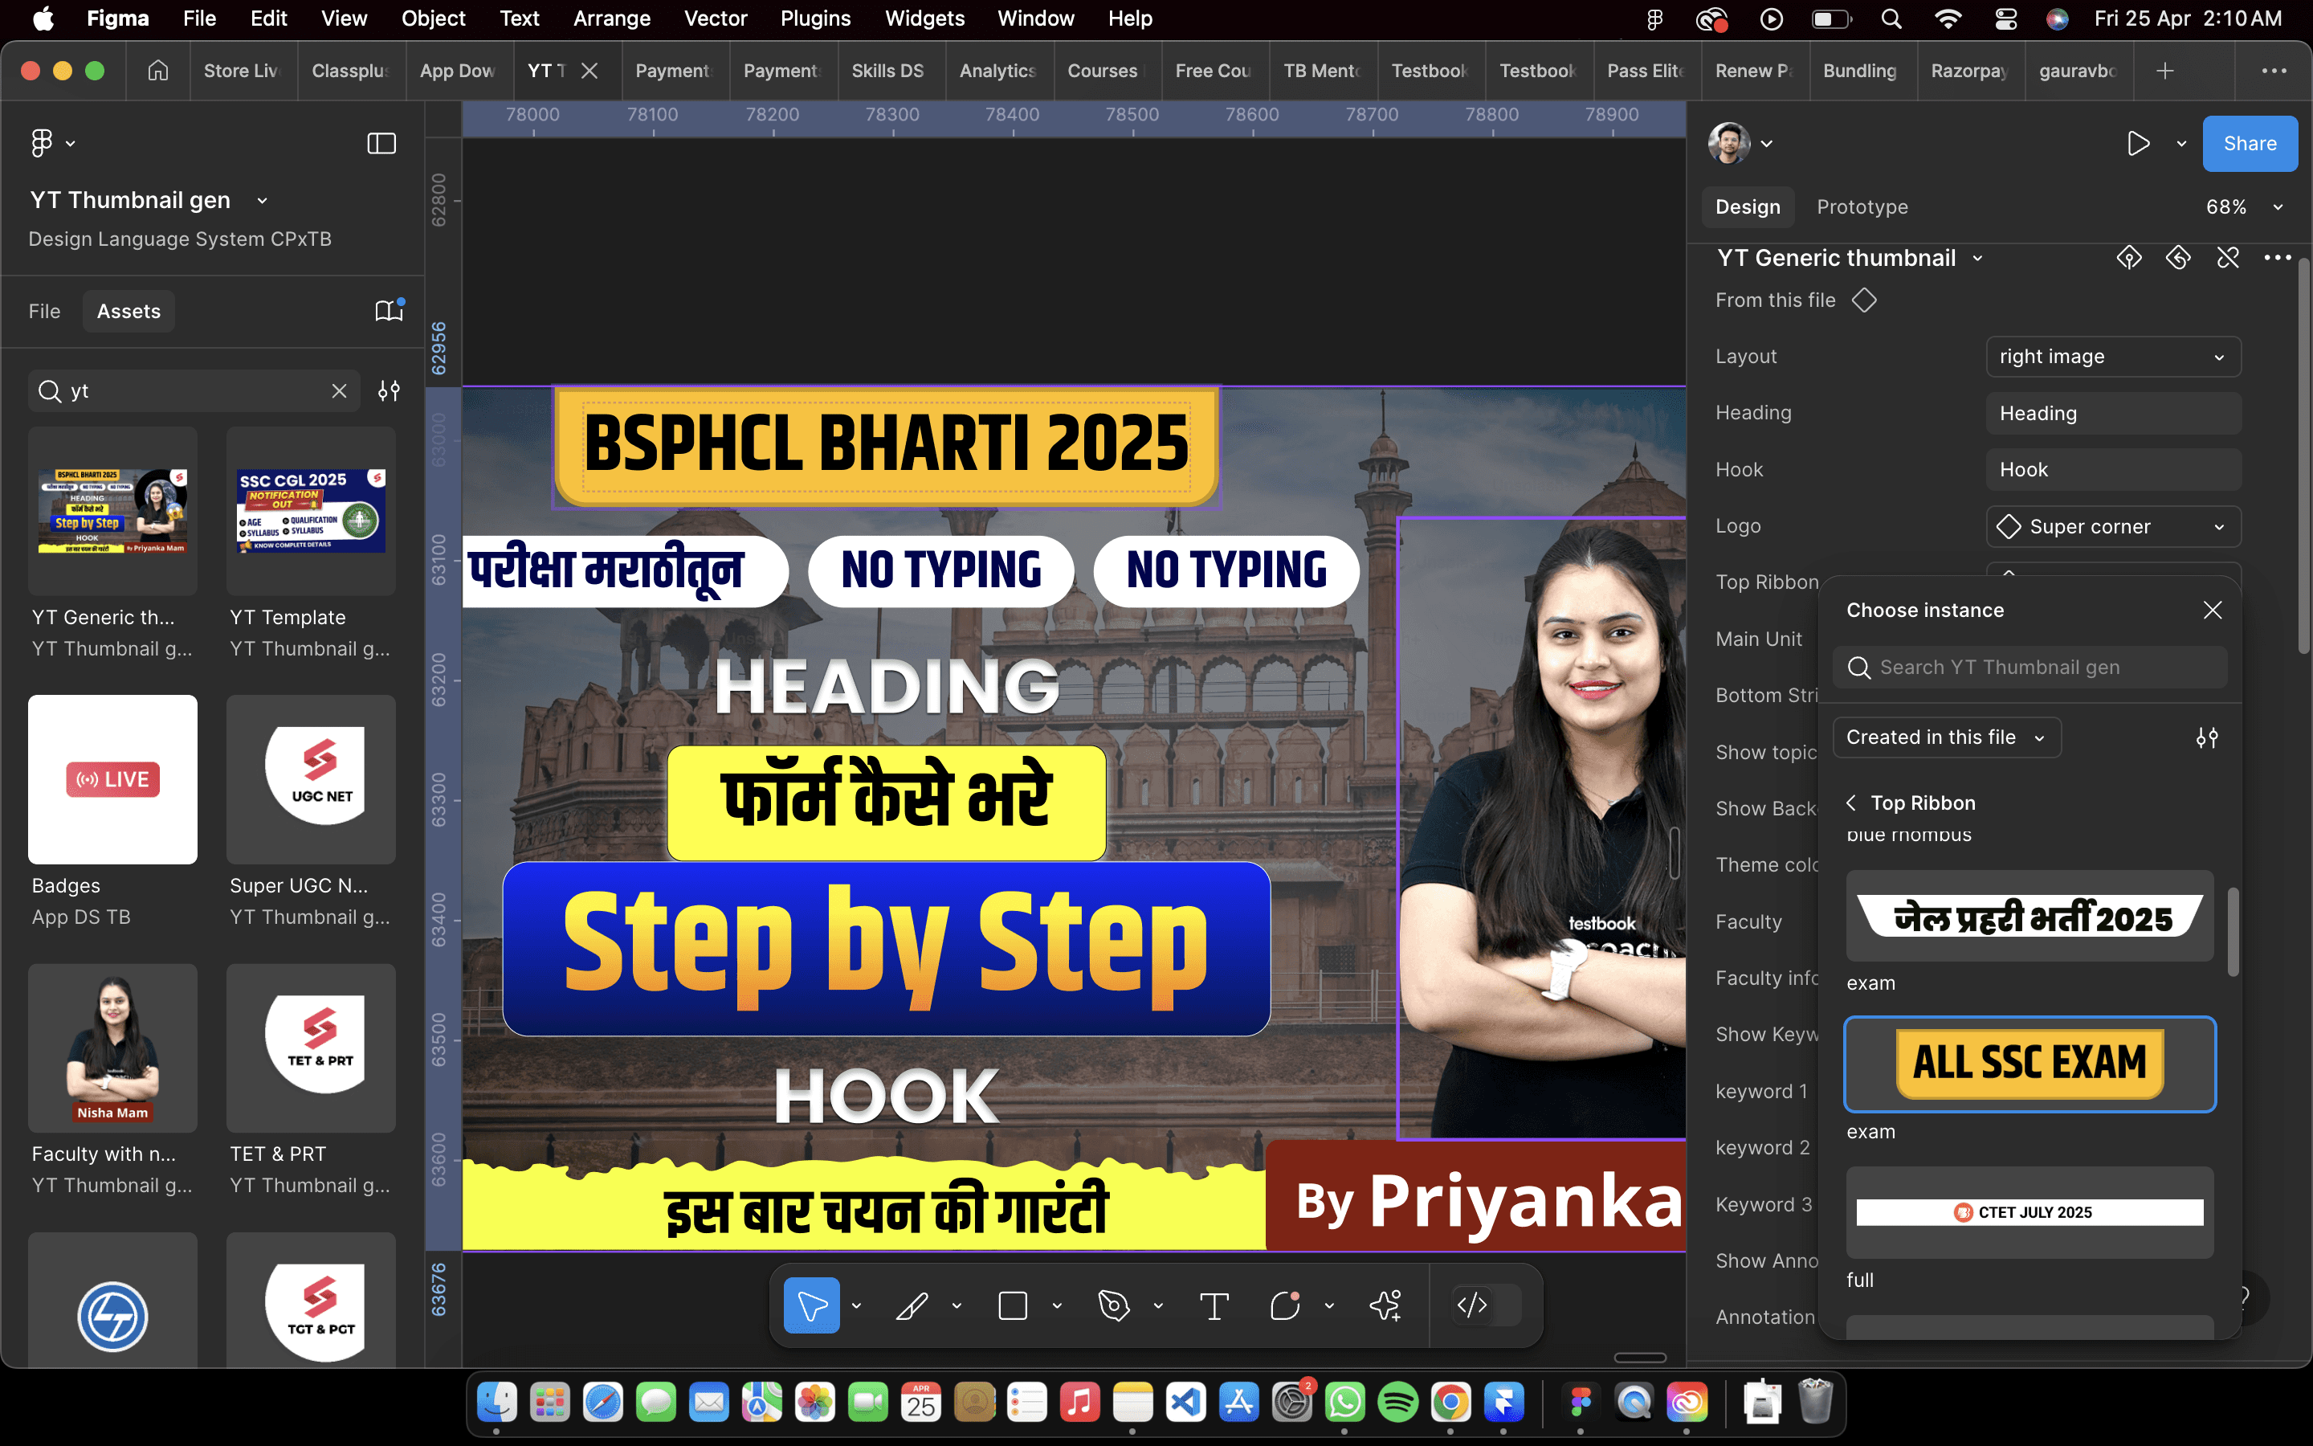Screen dimensions: 2313x1446
Task: Select the Text tool
Action: click(1214, 1305)
